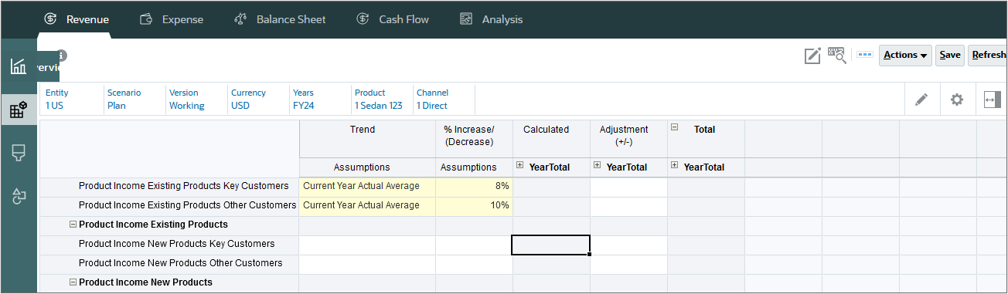Collapse Product Income Existing Products row
Screen dimensions: 1008x294
(73, 225)
